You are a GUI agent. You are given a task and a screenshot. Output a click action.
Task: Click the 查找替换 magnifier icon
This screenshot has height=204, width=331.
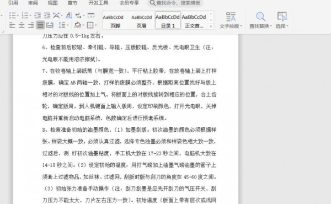click(260, 17)
